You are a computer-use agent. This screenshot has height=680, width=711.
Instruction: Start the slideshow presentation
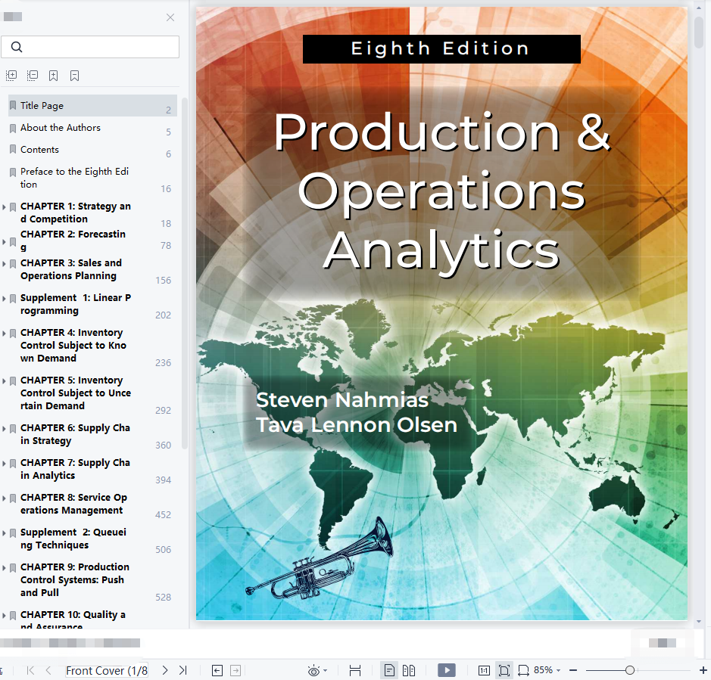[x=447, y=670]
